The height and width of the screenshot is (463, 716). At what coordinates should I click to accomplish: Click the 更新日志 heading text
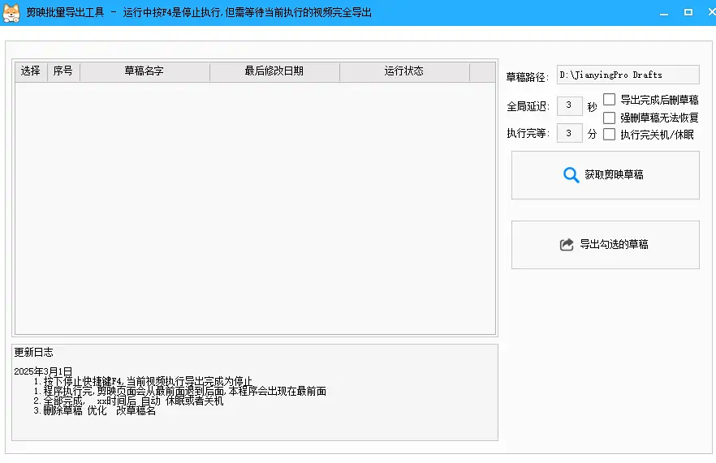(x=33, y=352)
